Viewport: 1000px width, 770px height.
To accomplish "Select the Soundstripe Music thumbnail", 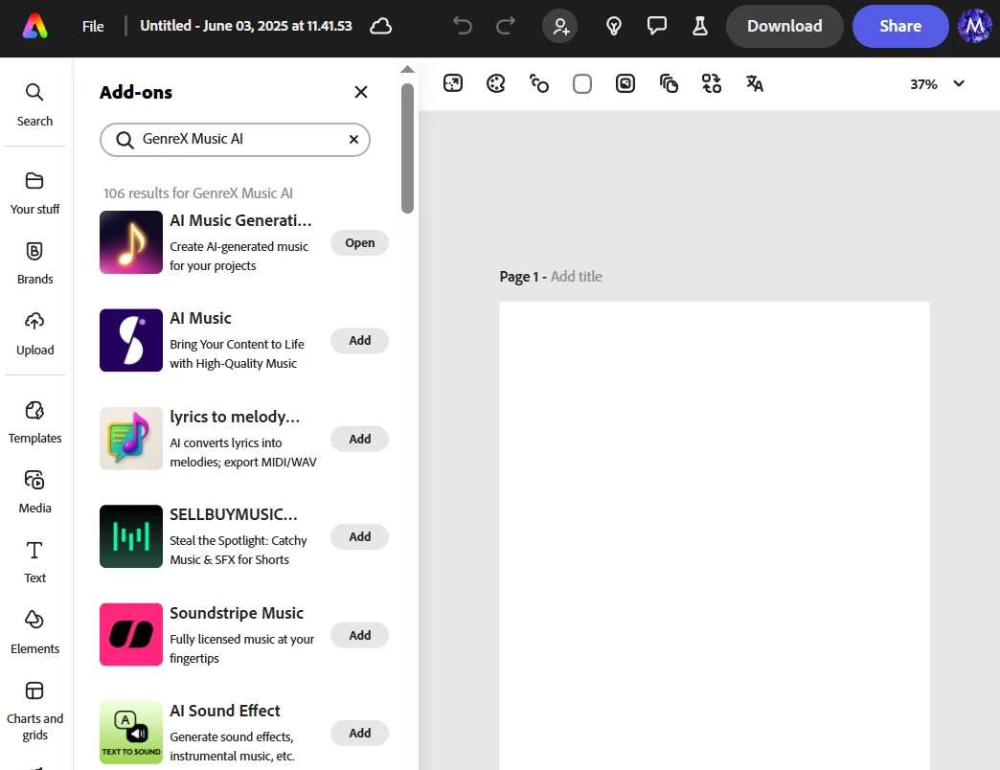I will click(131, 635).
